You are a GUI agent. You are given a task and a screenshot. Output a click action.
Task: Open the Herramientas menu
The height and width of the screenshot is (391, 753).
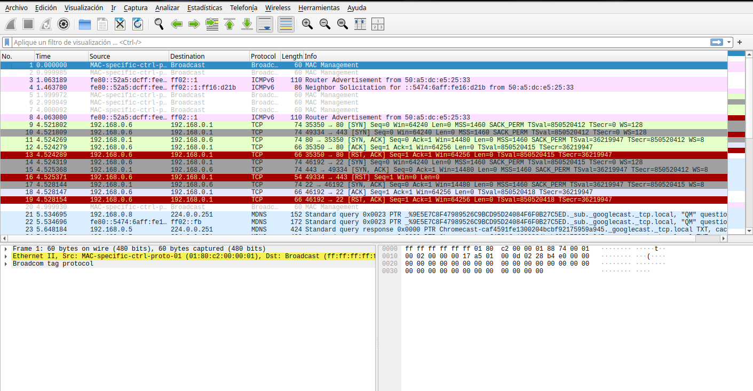(319, 7)
